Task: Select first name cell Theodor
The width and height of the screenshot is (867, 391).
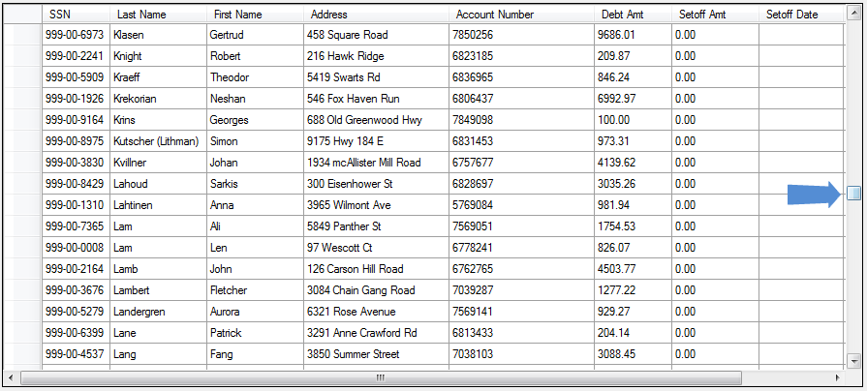Action: [255, 77]
